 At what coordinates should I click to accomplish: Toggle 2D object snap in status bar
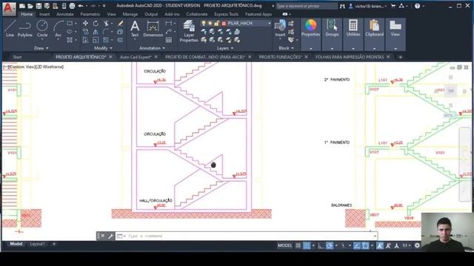[365, 245]
